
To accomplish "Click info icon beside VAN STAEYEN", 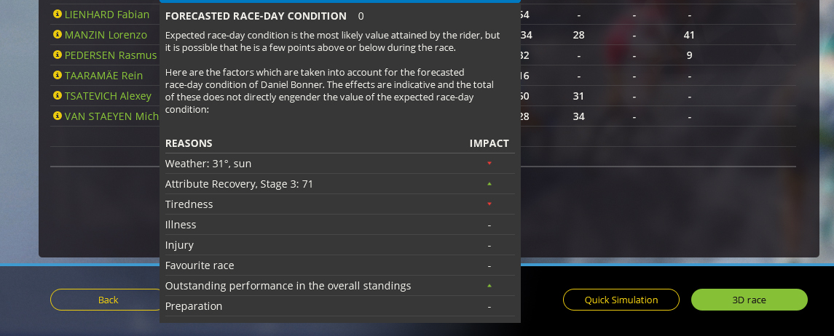I will 58,116.
